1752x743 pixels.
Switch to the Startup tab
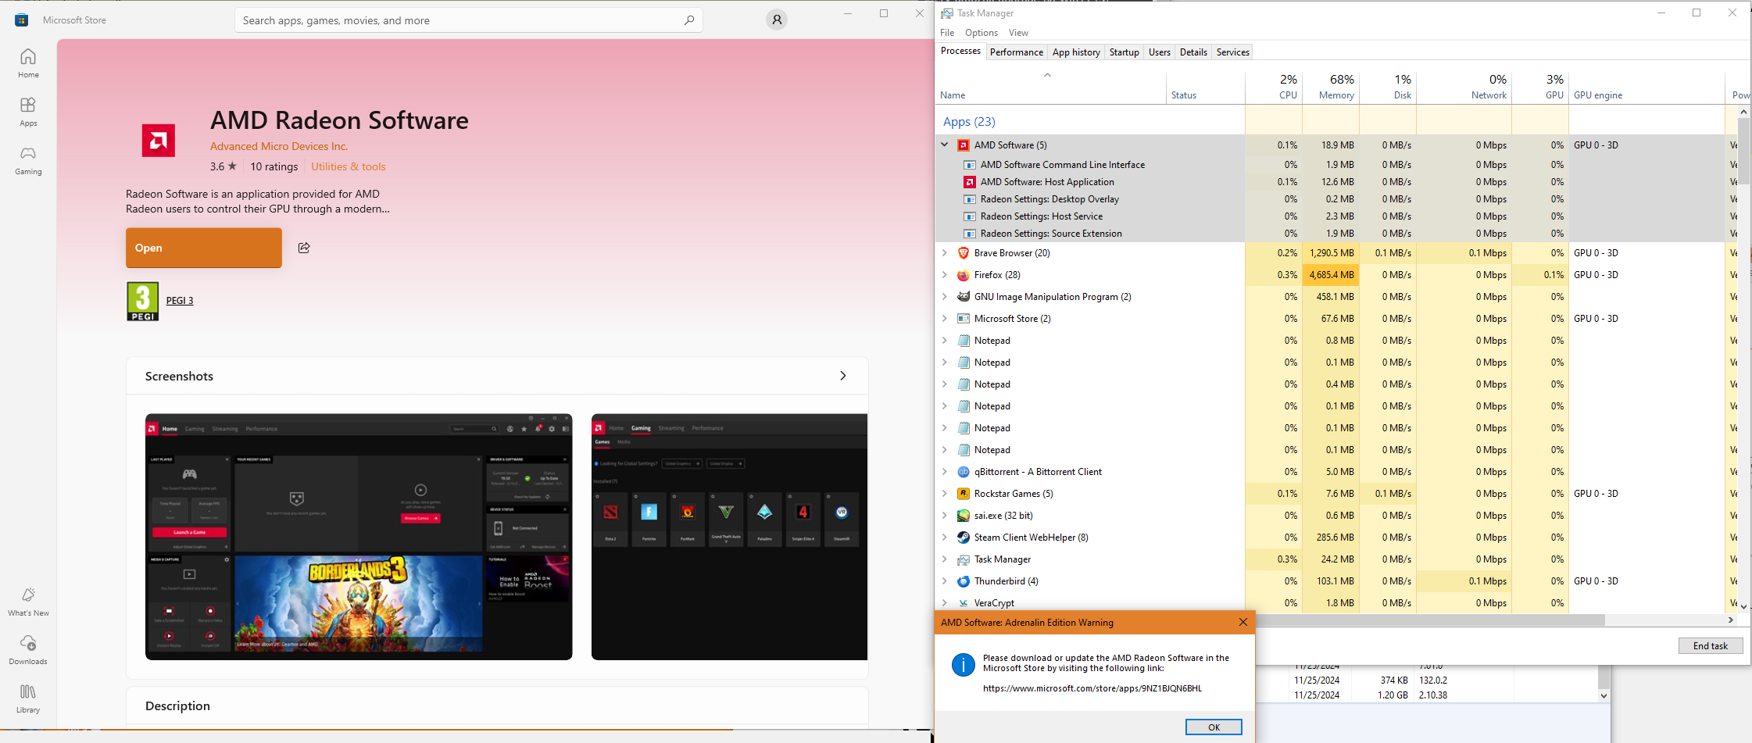click(1124, 52)
